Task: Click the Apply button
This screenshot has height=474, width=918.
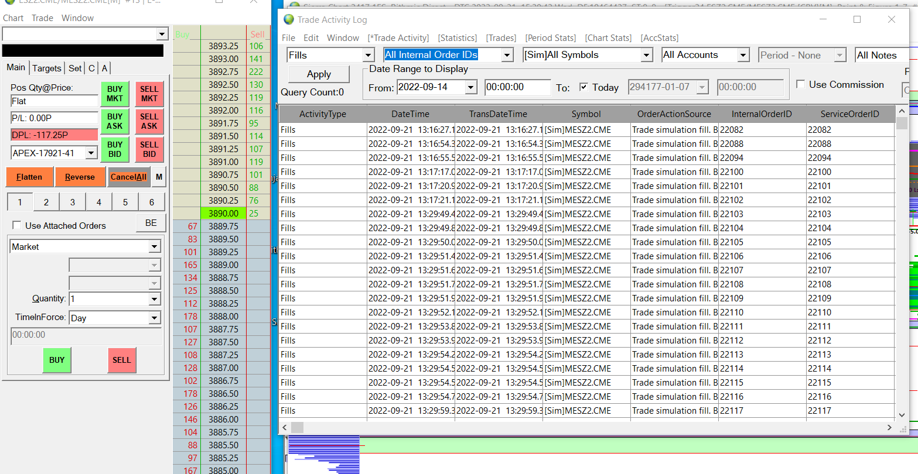Action: [x=319, y=74]
